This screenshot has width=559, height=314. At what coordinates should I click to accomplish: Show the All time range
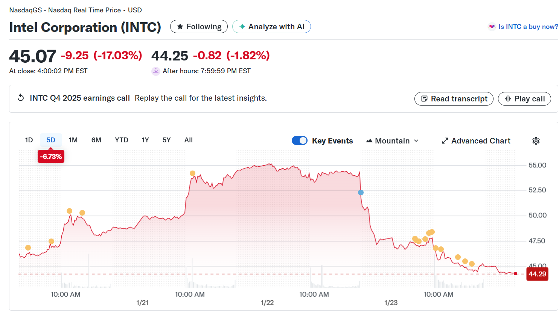[x=189, y=140]
